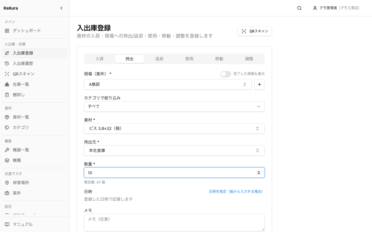Open the 現場（案件） dropdown showing A様邸
This screenshot has width=372, height=232.
coord(168,84)
